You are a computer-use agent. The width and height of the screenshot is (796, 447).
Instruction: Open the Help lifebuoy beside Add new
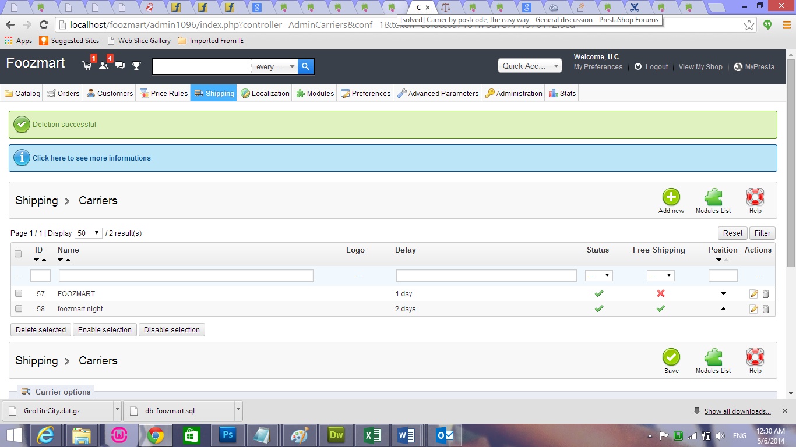coord(755,197)
